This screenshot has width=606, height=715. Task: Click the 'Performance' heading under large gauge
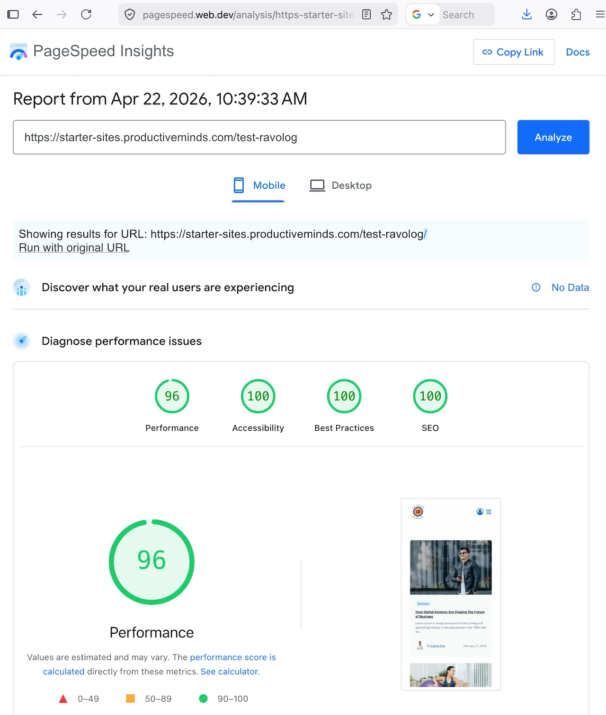[x=151, y=633]
